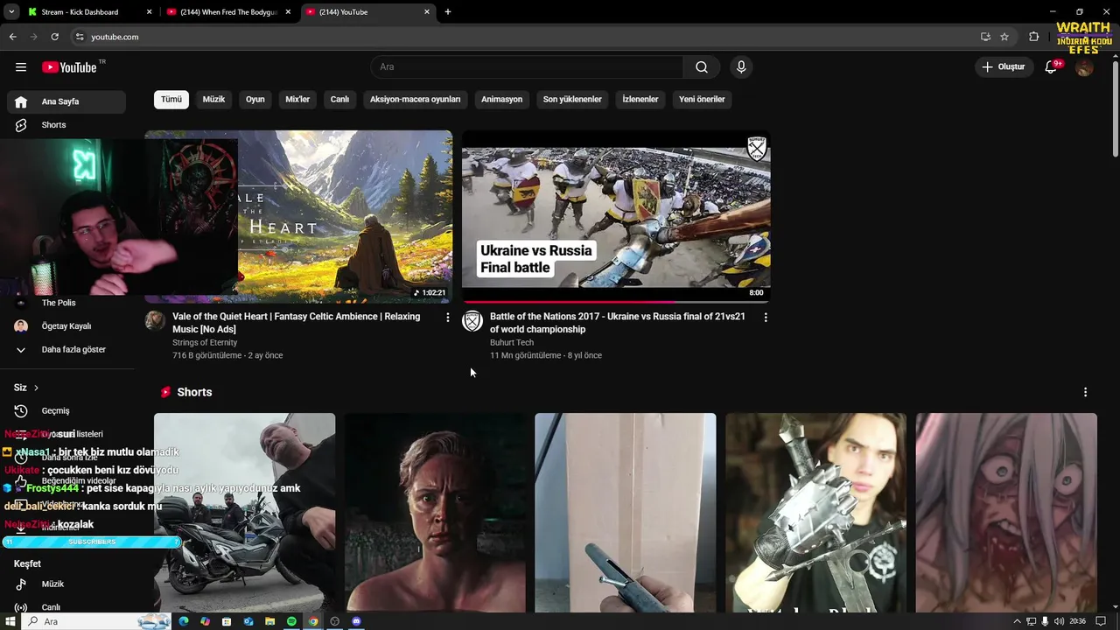Click Buhurt Tech channel avatar
Viewport: 1120px width, 630px height.
472,321
